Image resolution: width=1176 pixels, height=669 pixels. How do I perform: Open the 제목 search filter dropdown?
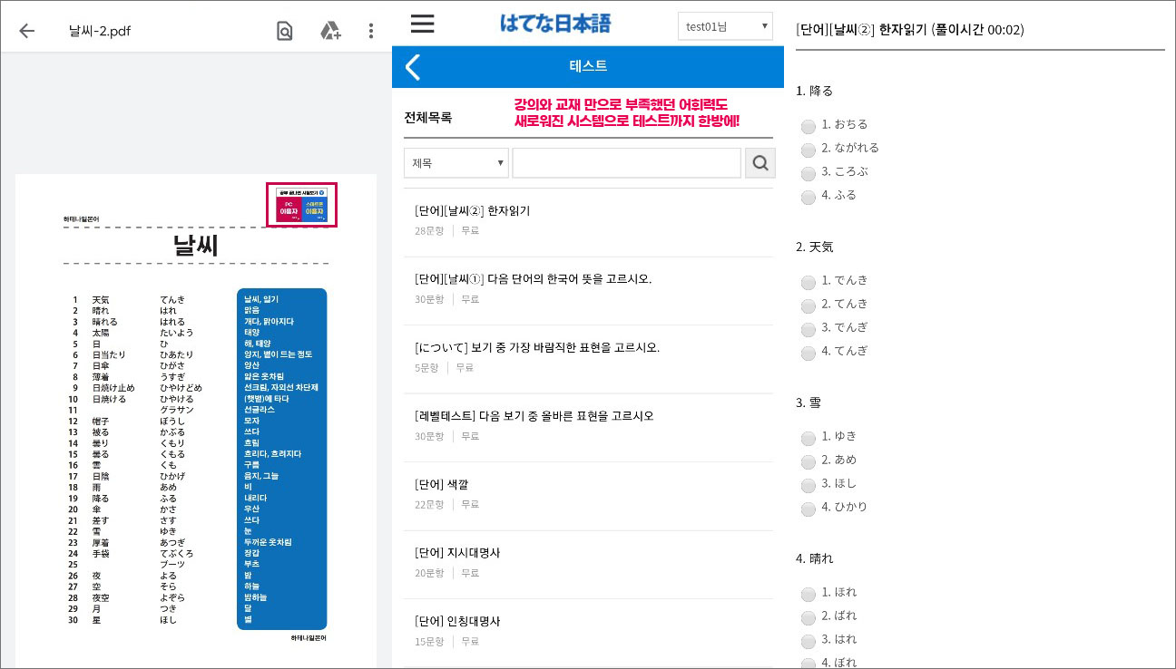click(456, 163)
